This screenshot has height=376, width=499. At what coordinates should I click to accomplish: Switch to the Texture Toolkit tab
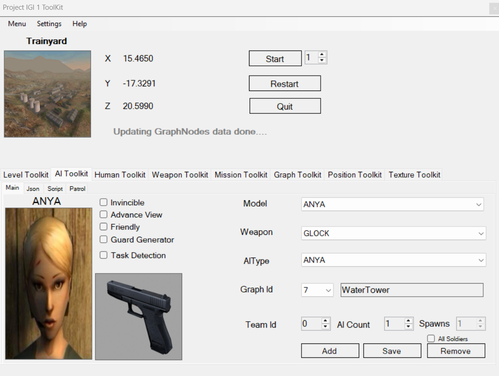pyautogui.click(x=414, y=175)
